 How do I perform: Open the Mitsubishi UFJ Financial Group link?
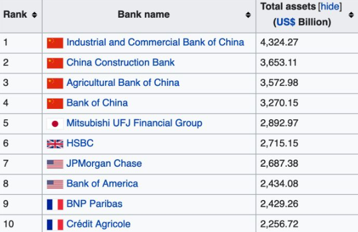coord(134,123)
